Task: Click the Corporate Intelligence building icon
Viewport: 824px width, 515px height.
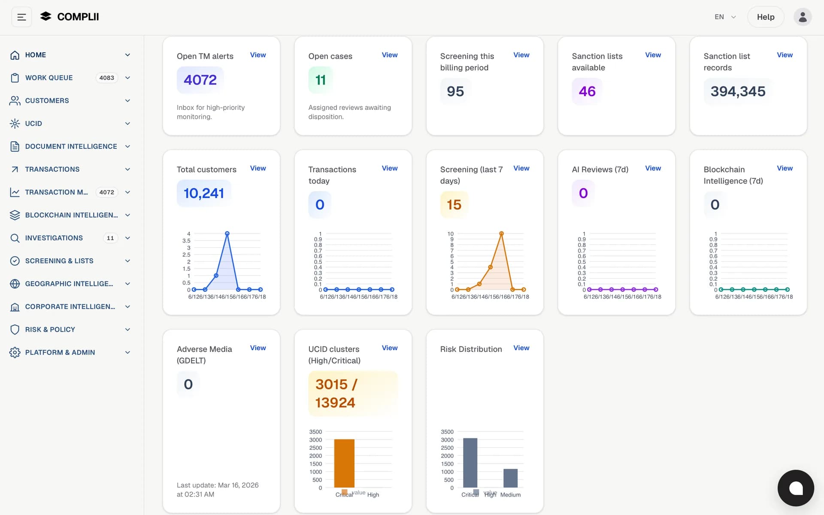Action: tap(15, 306)
